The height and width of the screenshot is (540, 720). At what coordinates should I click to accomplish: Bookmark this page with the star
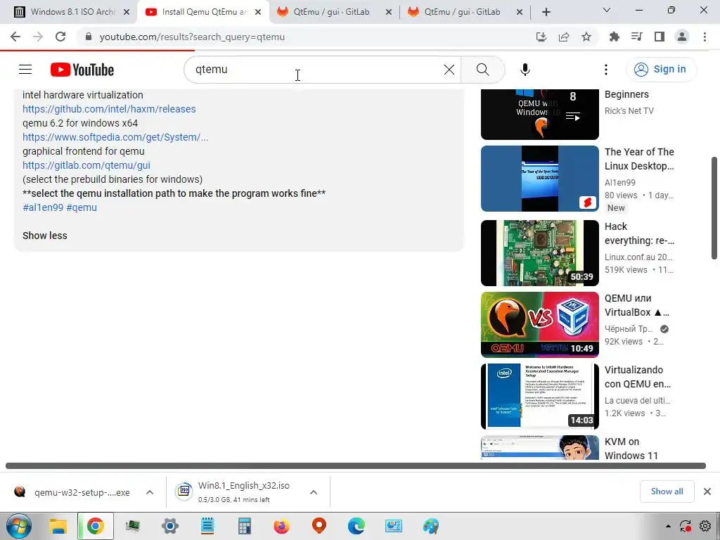[586, 37]
